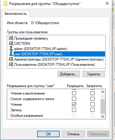Check deny box for Запись permission
The image size is (115, 140).
92,110
